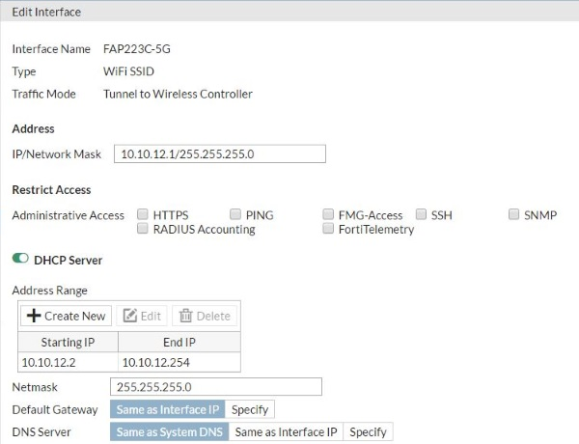Click the Delete address range button
Screen dimensions: 579x444
tap(205, 316)
